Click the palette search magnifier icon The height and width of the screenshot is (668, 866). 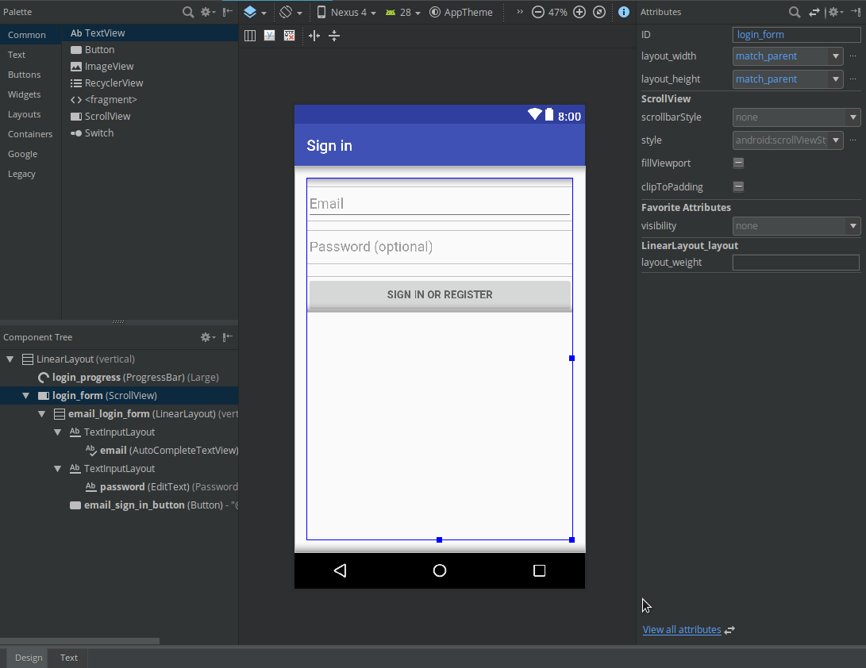(x=188, y=12)
